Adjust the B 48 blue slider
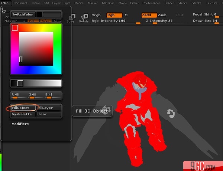Viewport: 223px width, 171px height. [52, 96]
